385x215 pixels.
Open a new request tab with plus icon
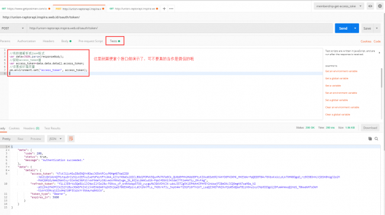click(x=164, y=9)
